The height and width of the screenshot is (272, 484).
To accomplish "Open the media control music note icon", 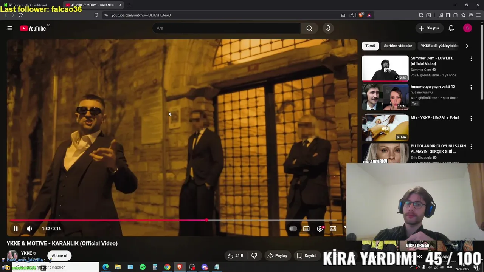I will (441, 15).
